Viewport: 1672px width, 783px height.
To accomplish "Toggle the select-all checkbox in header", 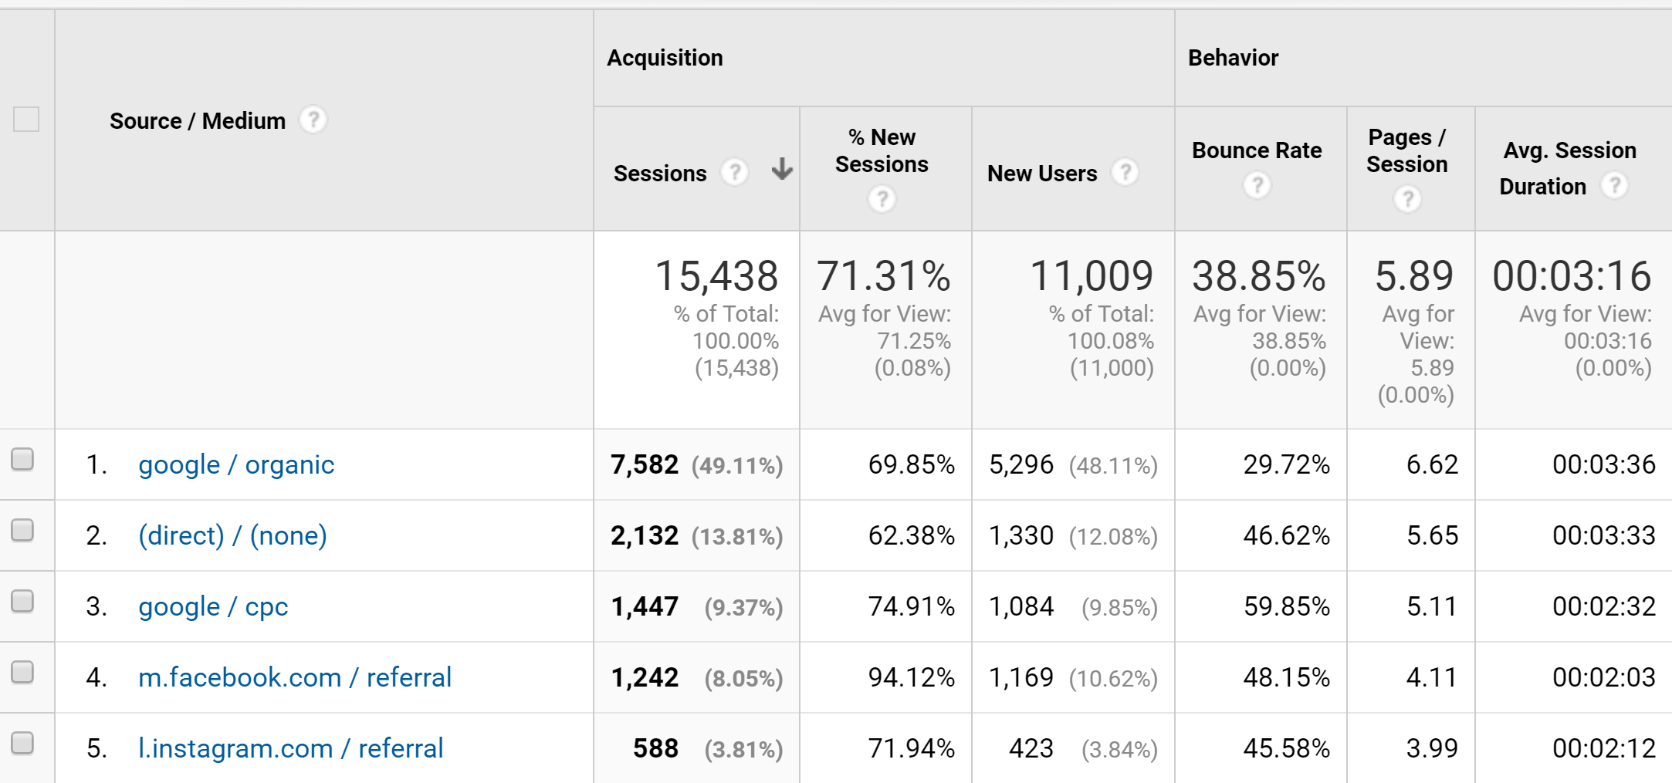I will 27,120.
